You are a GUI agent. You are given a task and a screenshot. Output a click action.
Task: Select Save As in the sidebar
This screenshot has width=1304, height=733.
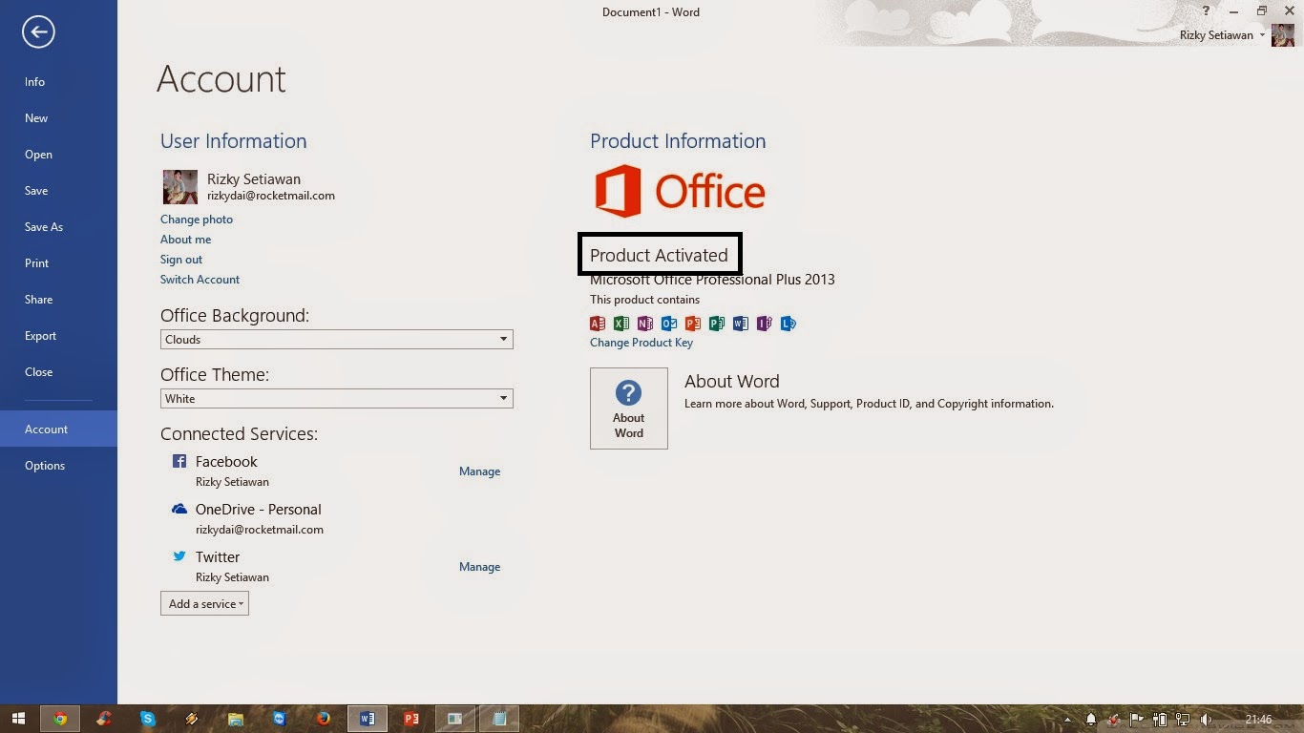tap(58, 227)
